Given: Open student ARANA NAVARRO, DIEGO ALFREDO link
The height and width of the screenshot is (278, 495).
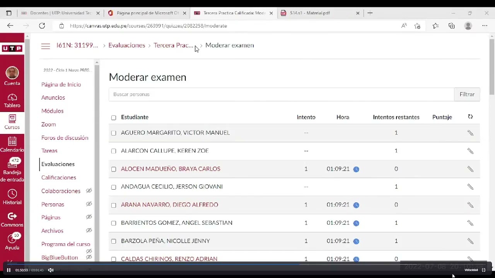Looking at the screenshot, I should 169,205.
